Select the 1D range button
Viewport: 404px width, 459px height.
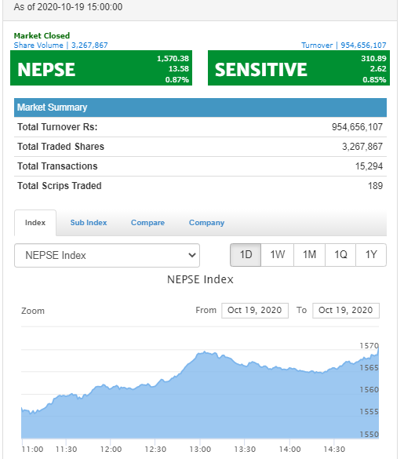[246, 255]
